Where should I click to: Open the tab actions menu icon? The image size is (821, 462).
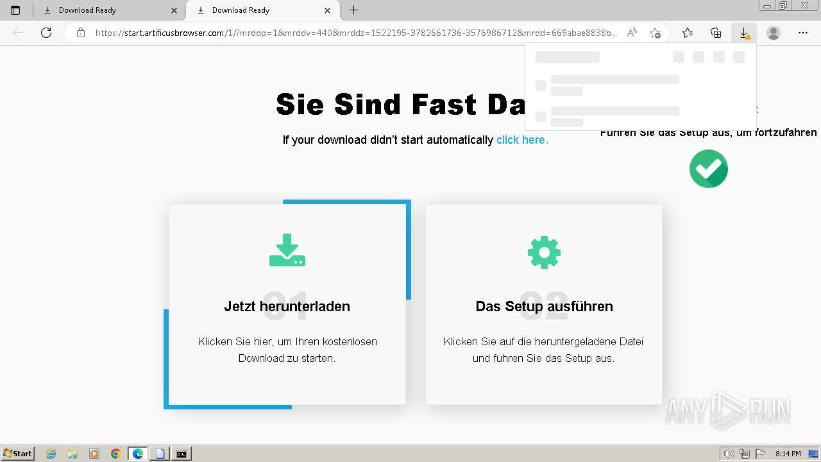pos(15,10)
